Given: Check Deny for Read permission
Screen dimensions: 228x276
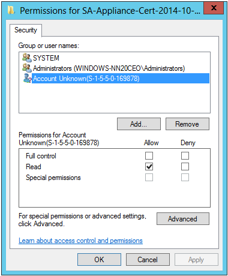Looking at the screenshot, I should click(185, 166).
